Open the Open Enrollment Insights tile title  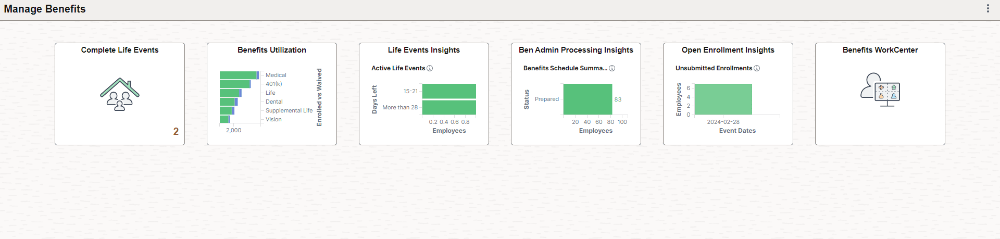(x=728, y=50)
